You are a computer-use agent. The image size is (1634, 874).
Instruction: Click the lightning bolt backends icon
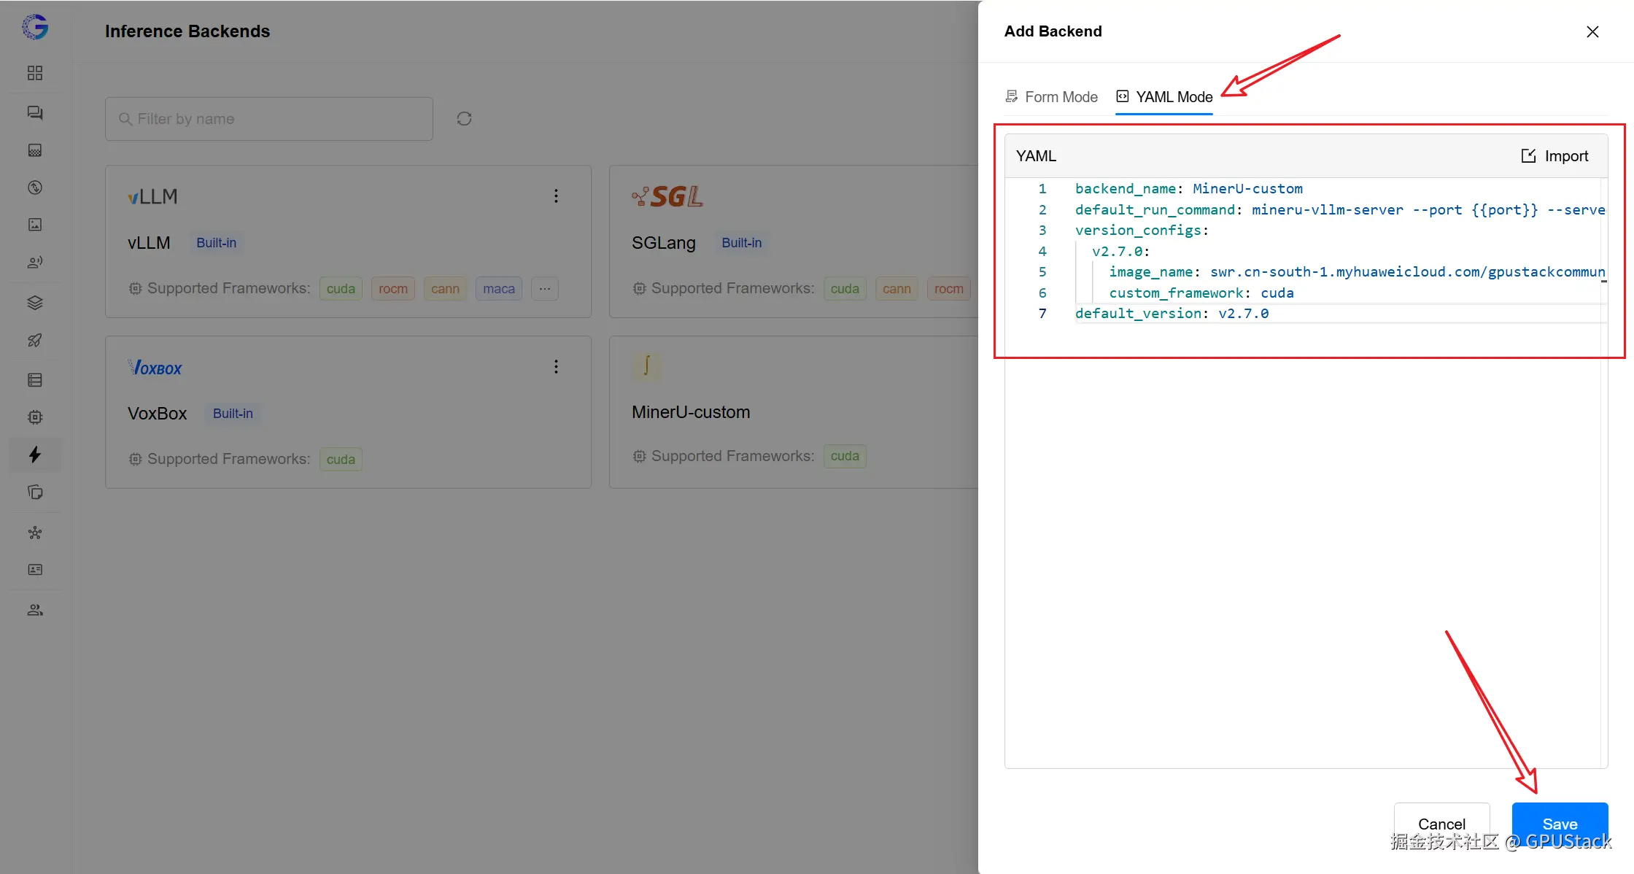coord(35,455)
